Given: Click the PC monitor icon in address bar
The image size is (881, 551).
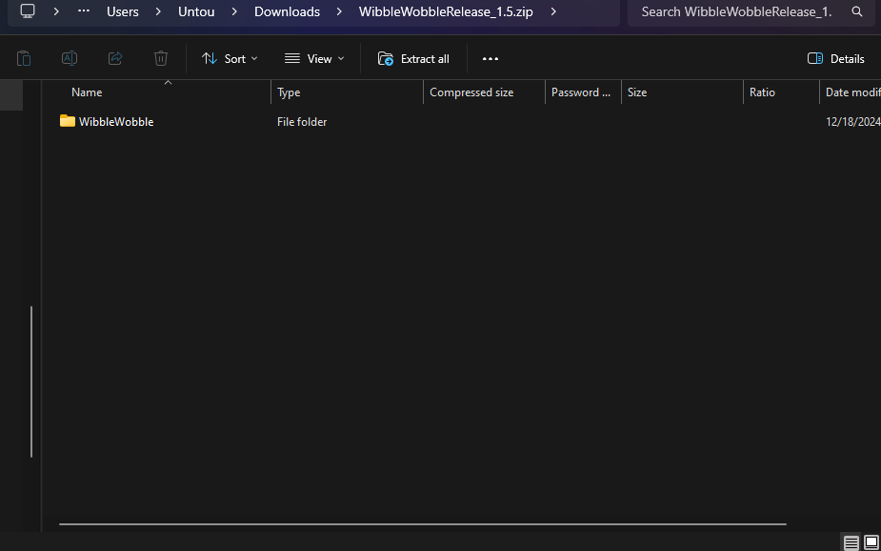Looking at the screenshot, I should pyautogui.click(x=29, y=11).
